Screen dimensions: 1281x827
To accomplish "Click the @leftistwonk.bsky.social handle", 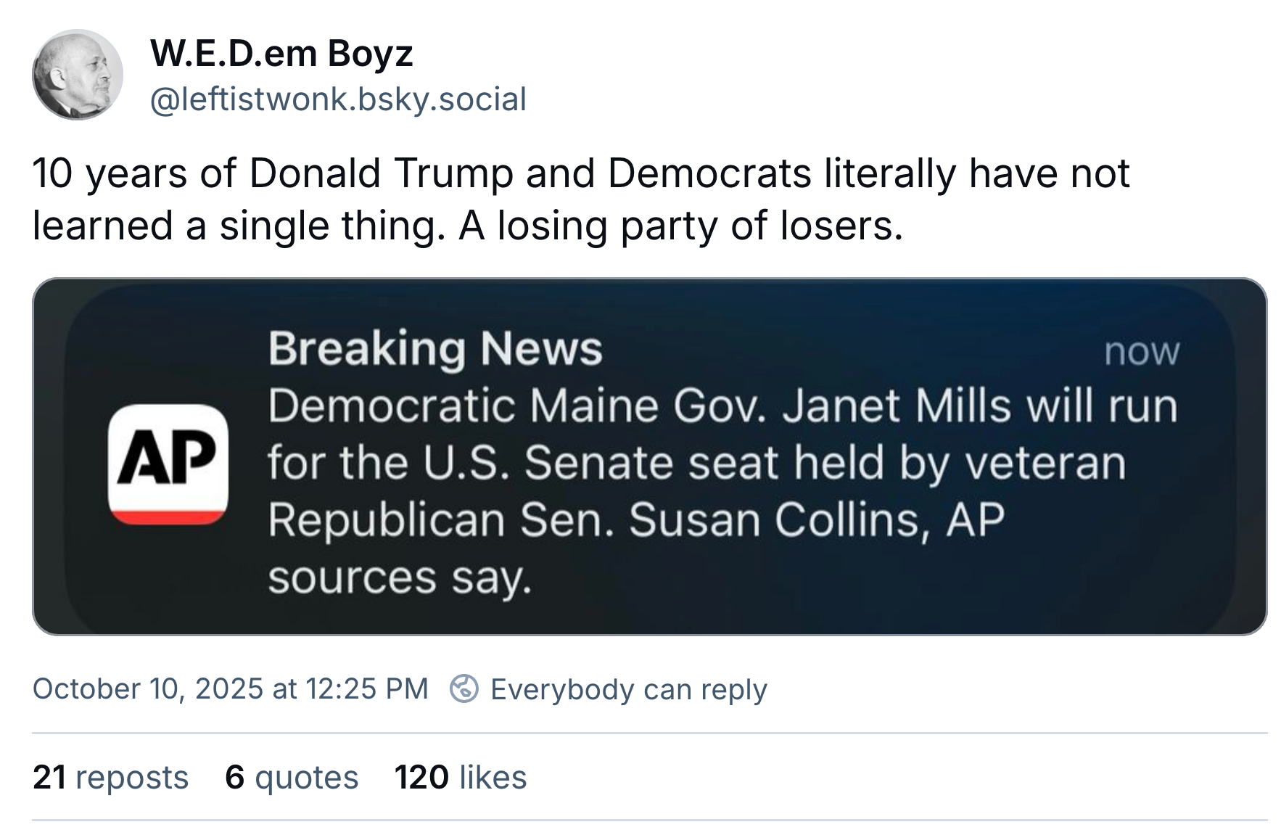I will click(338, 99).
